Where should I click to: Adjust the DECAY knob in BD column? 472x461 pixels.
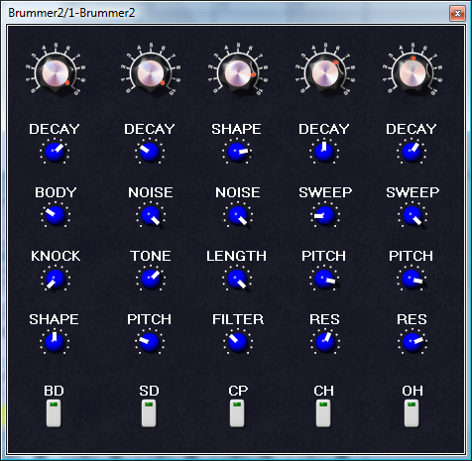pos(55,152)
